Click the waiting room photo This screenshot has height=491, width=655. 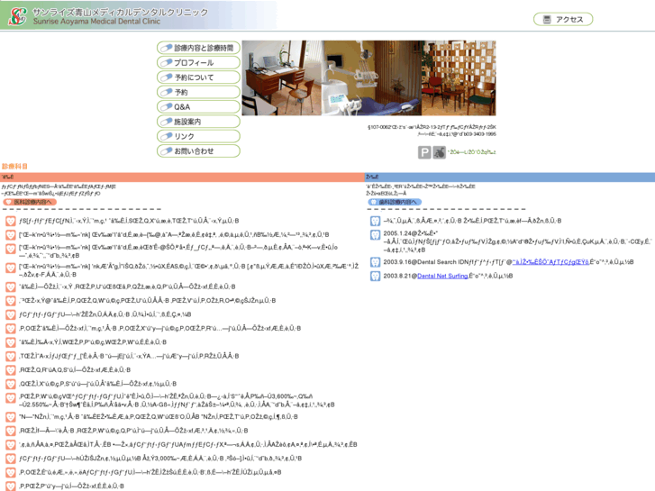coord(459,78)
